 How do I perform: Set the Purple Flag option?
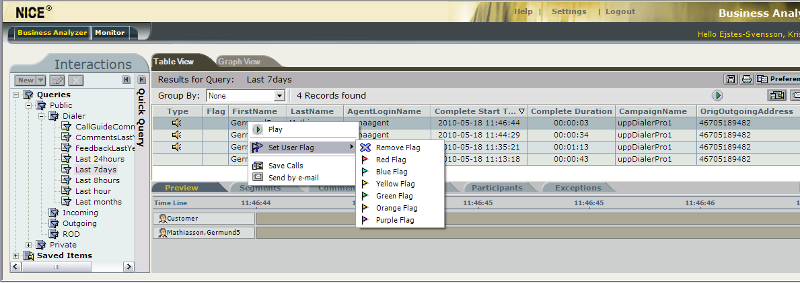[395, 220]
